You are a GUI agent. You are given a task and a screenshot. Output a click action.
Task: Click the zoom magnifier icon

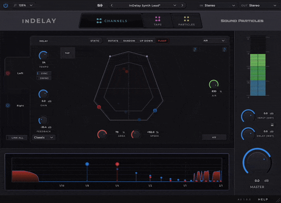pos(15,5)
